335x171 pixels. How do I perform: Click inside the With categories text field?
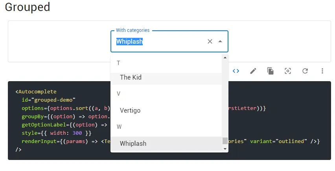point(165,41)
